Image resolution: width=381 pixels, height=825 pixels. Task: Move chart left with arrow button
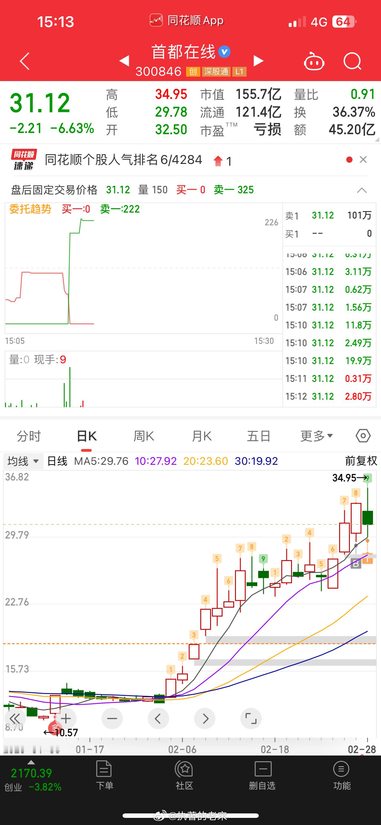click(x=158, y=718)
